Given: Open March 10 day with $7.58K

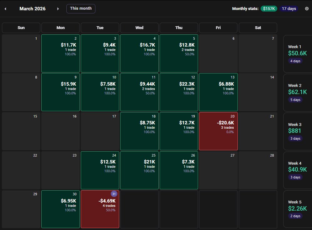Looking at the screenshot, I should (100, 92).
